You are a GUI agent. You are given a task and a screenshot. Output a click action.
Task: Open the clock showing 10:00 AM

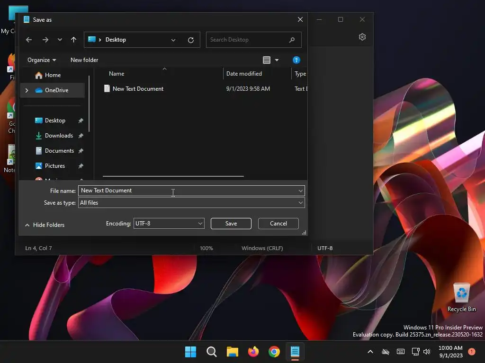coord(451,352)
